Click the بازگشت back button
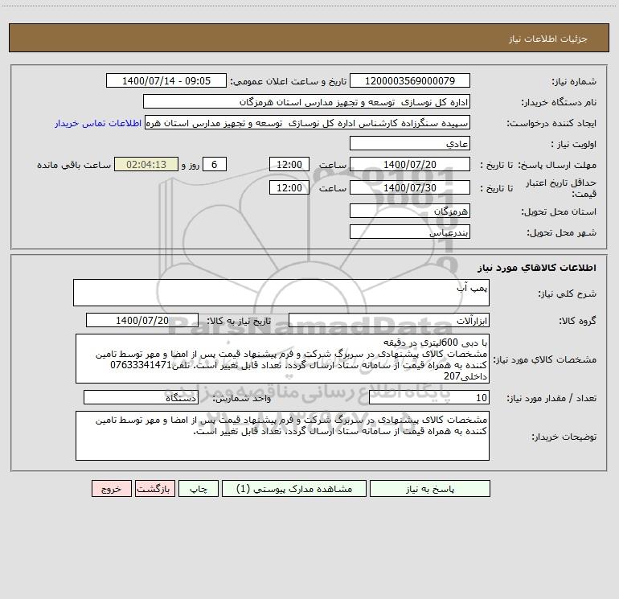 154,488
